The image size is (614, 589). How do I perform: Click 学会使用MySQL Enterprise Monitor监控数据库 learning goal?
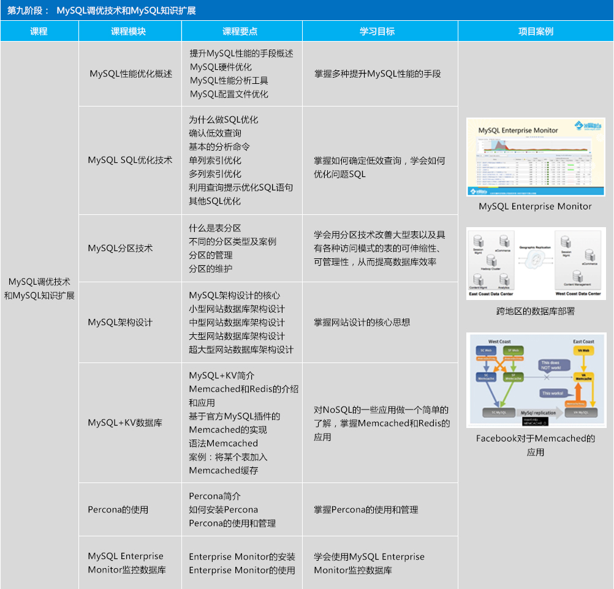click(369, 563)
